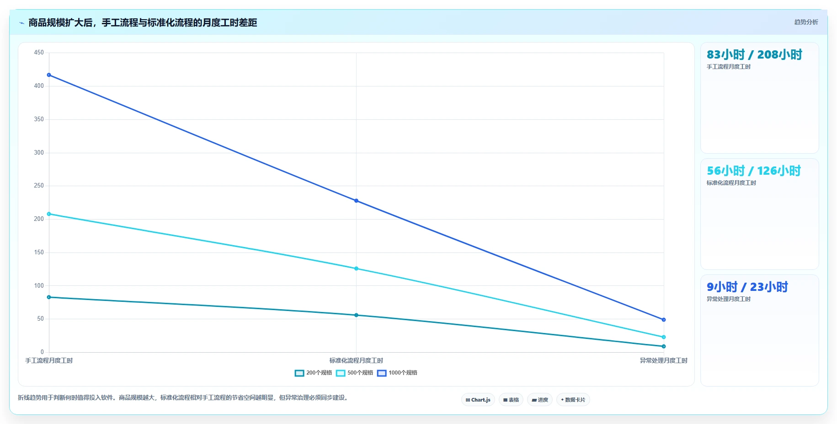This screenshot has height=424, width=837.
Task: Click the card value 9小时 / 23小时
Action: pos(747,287)
